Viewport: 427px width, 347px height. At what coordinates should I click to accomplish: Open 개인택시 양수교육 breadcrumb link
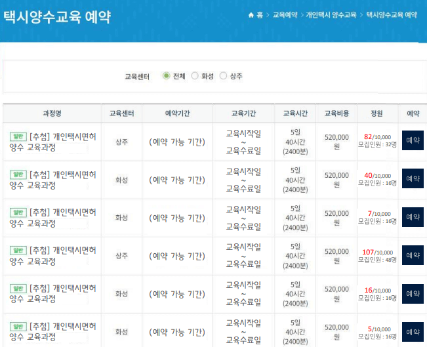[x=331, y=15]
